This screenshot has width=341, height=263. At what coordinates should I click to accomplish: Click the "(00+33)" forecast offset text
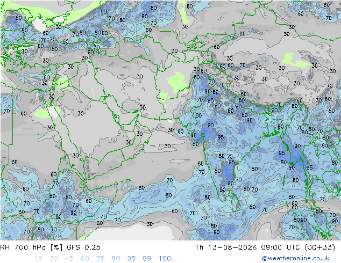click(319, 247)
